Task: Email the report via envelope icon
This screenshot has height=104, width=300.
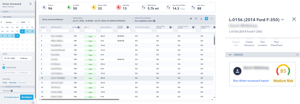Action: point(196,19)
